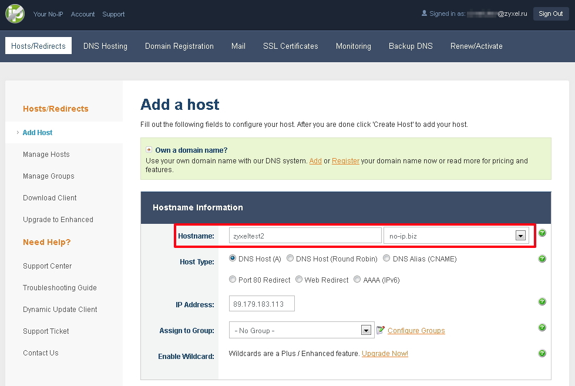Choose the DNS Alias (CNAME) host type
Screen dimensions: 575x386
pos(386,259)
